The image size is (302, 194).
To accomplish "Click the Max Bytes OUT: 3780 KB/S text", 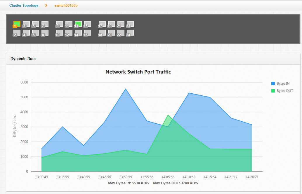I will (x=176, y=183).
